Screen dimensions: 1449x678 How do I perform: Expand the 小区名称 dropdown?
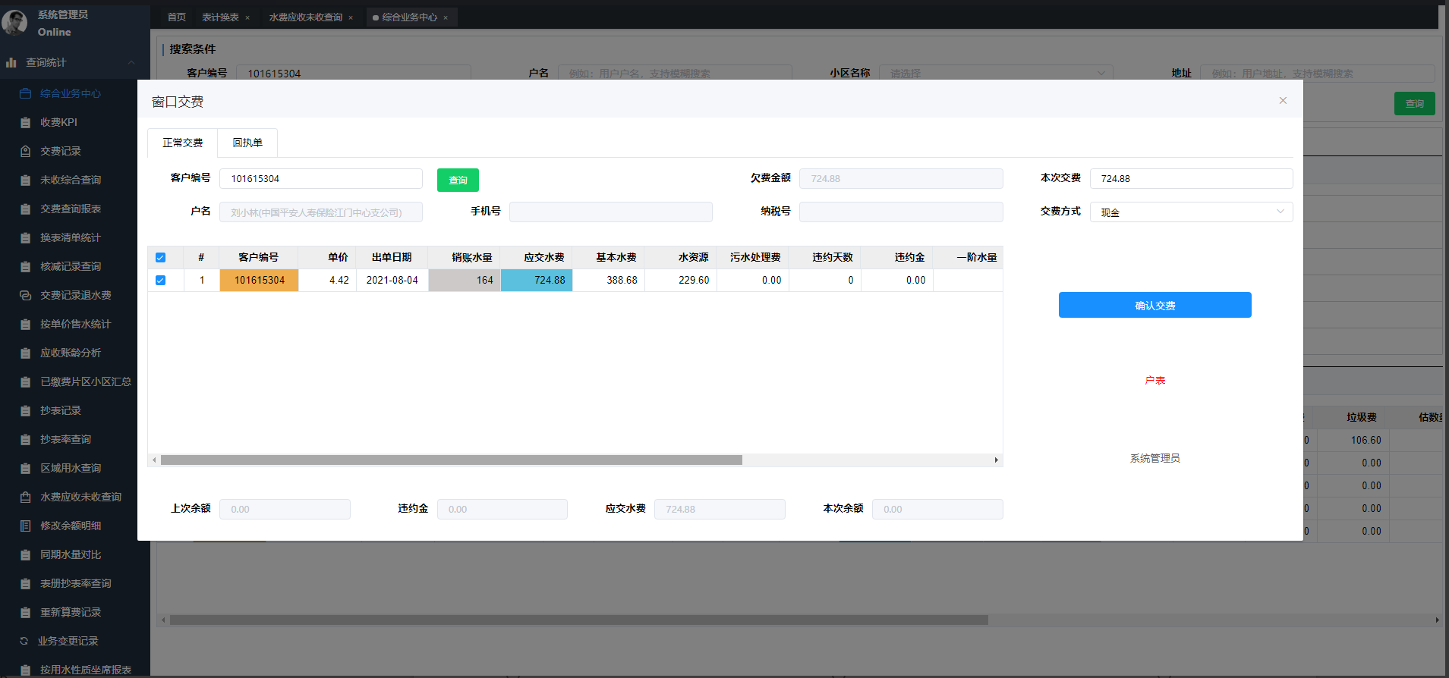[995, 74]
